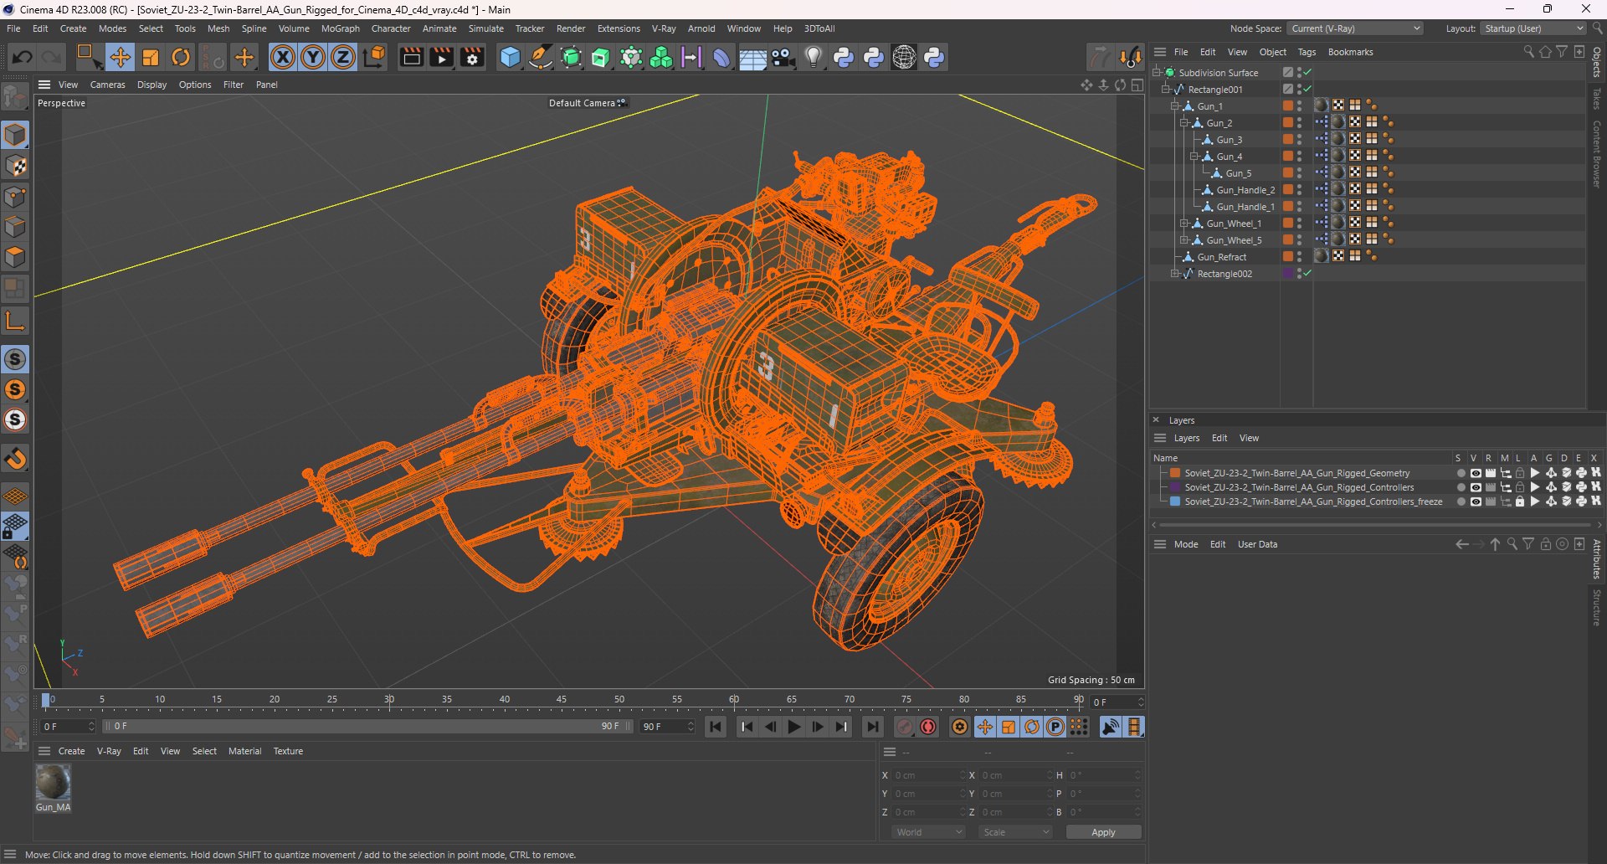Image resolution: width=1607 pixels, height=864 pixels.
Task: Open the Layout Startup dropdown
Action: [x=1533, y=28]
